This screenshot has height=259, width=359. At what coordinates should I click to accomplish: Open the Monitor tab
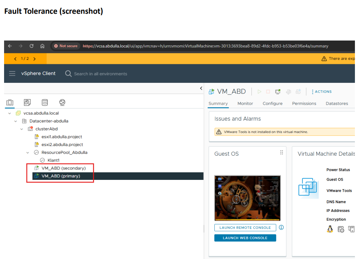pos(245,103)
